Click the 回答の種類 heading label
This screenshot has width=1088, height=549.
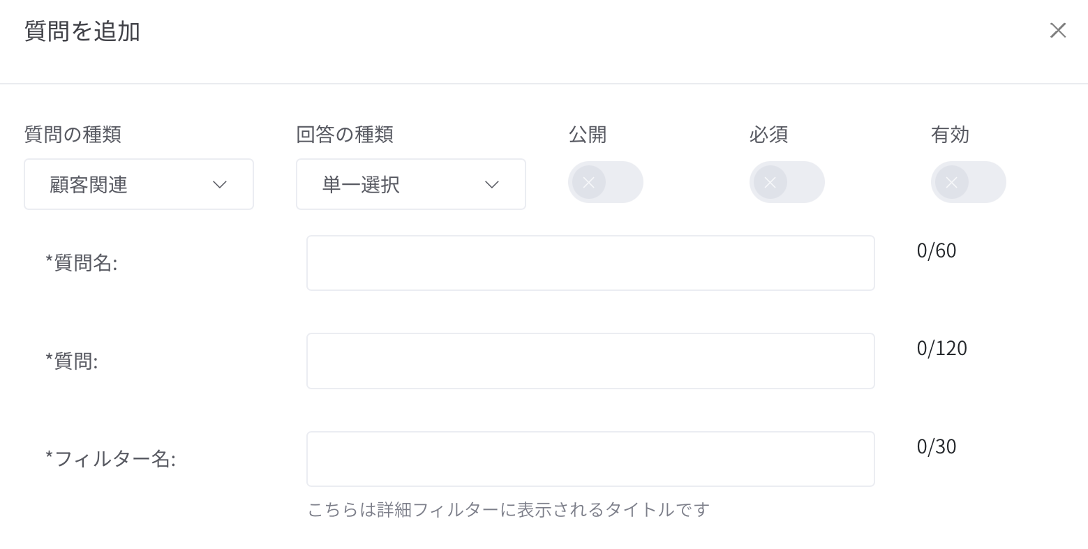point(345,134)
